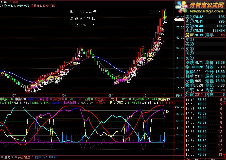Select the 卖④ 78.42 ask row
Screen dimensions: 226x160
(x=205, y=17)
